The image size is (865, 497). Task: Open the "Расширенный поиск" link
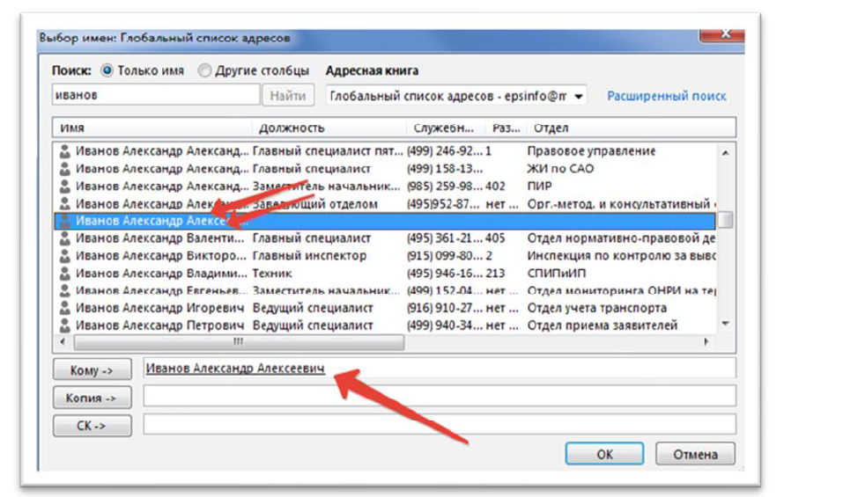pyautogui.click(x=666, y=95)
